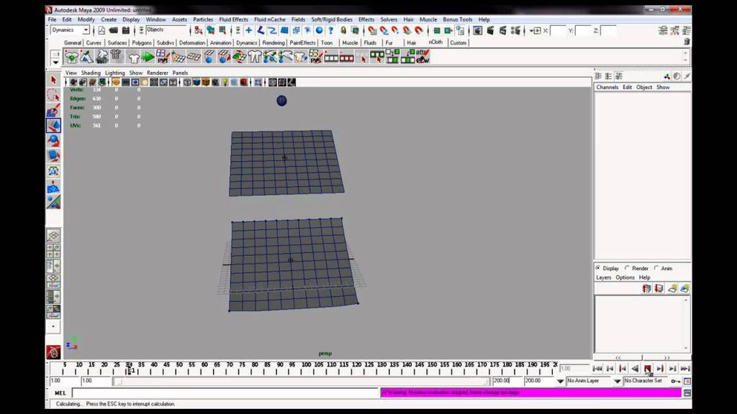
Task: Open absolute transform input mode dropdown
Action: point(536,30)
